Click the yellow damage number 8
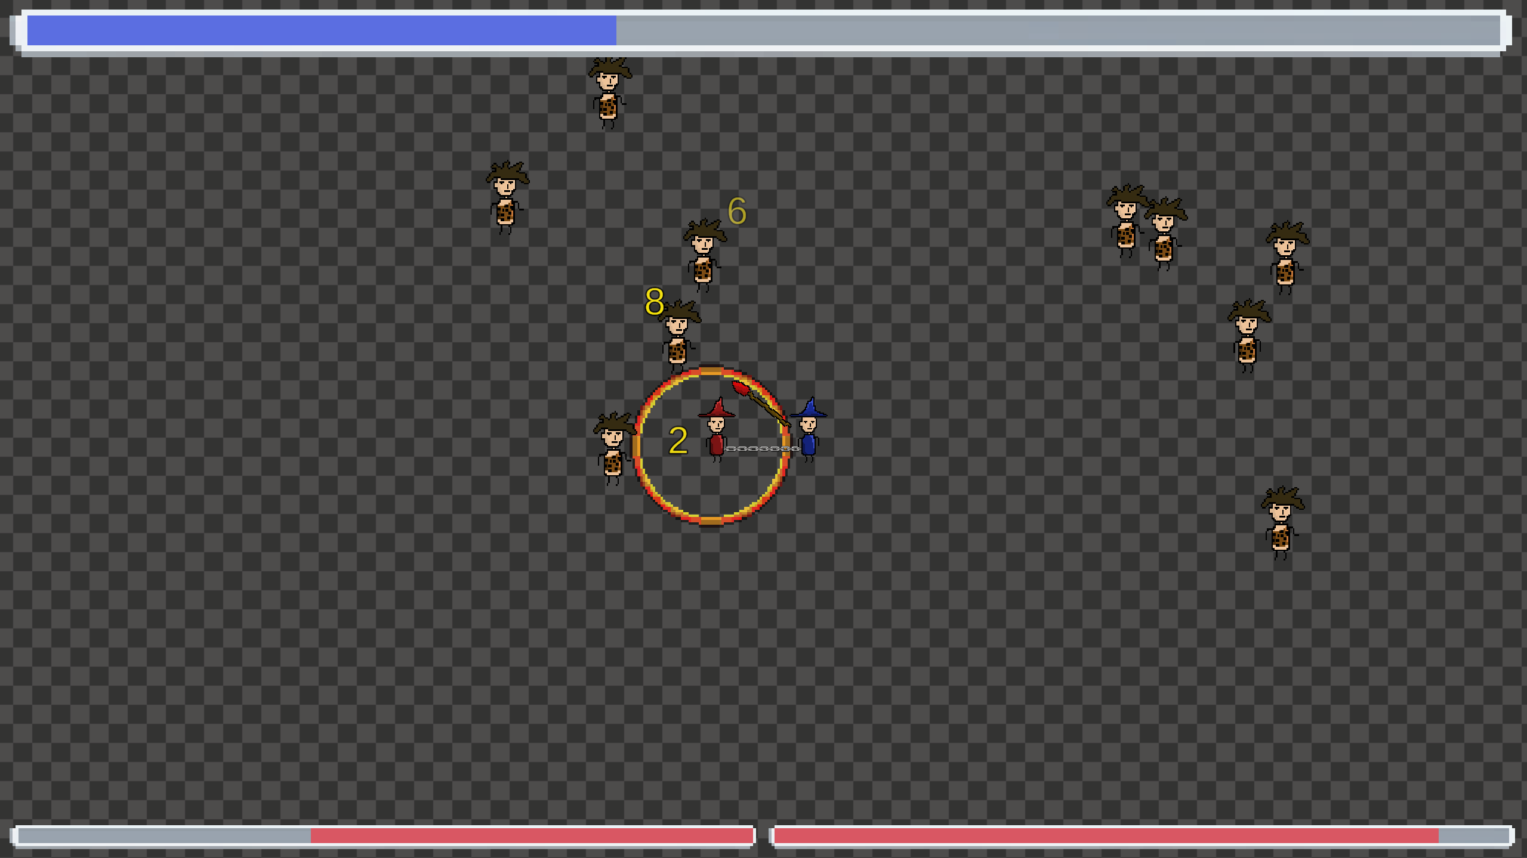 point(654,302)
